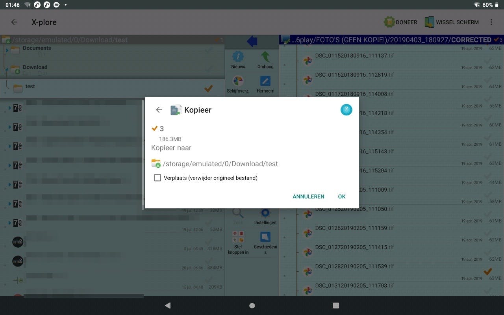Image resolution: width=504 pixels, height=315 pixels.
Task: Tap the round mb icon of the 884MB file
Action: click(x=18, y=261)
